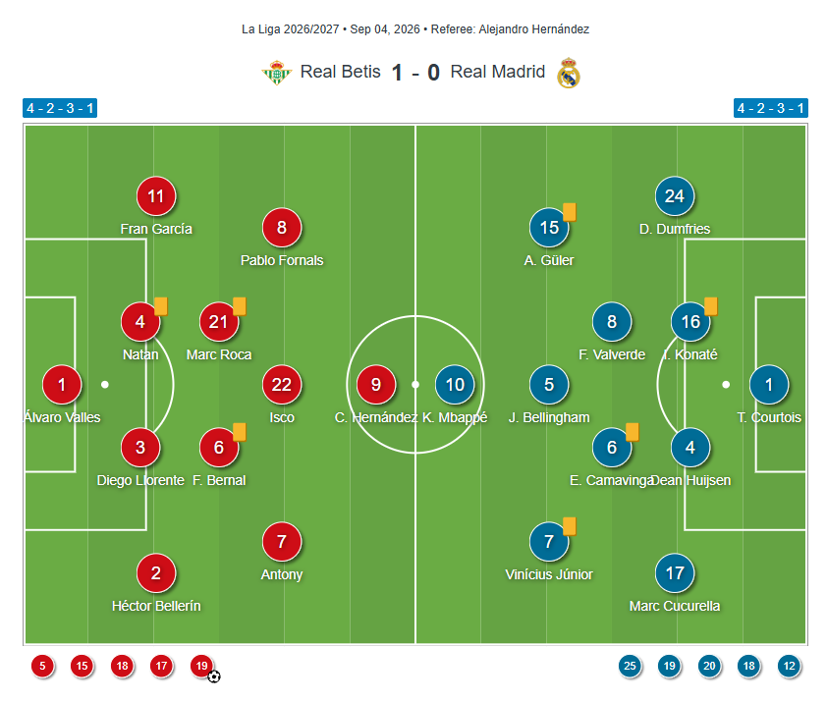Click Antony's number 7 marker

point(282,542)
